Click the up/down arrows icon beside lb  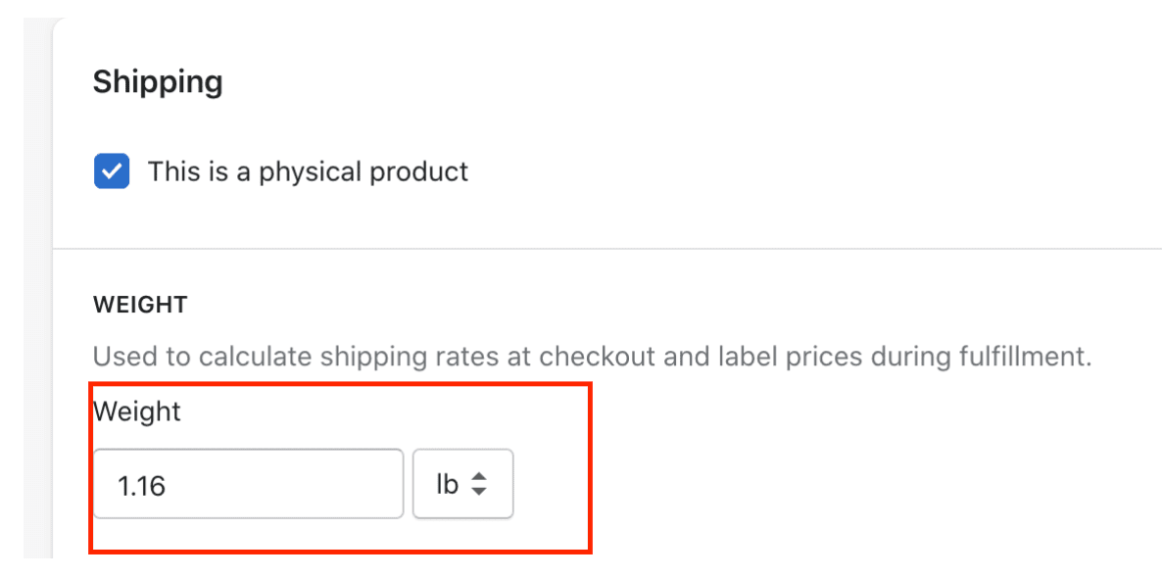point(478,484)
